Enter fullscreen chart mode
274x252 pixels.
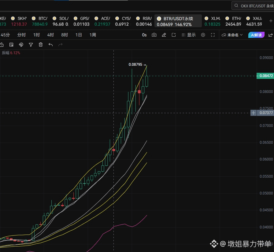213,35
